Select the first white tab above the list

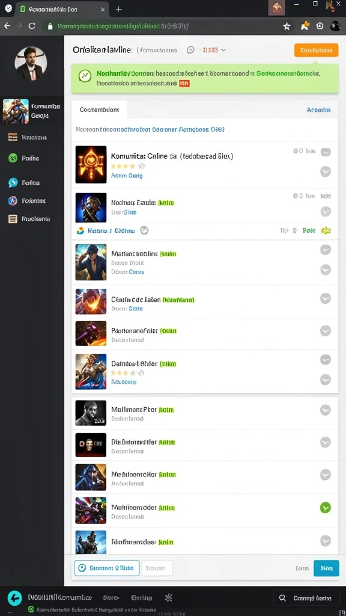99,109
